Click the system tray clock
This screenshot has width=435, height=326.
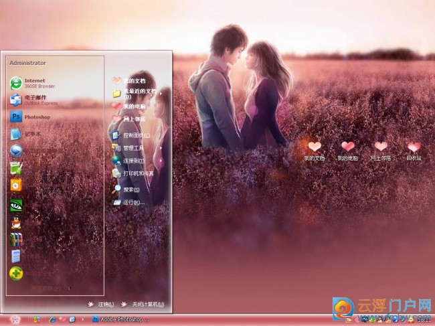click(x=424, y=321)
